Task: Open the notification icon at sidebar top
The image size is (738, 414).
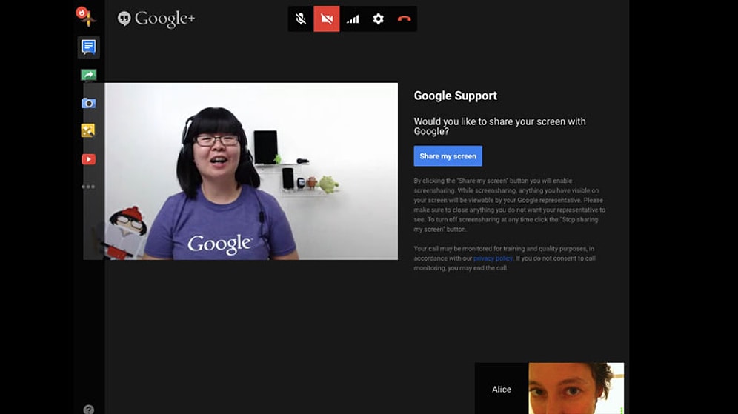Action: (x=85, y=16)
